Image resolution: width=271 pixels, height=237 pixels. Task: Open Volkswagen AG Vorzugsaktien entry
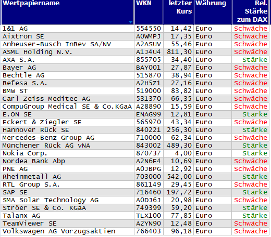[x=59, y=231]
